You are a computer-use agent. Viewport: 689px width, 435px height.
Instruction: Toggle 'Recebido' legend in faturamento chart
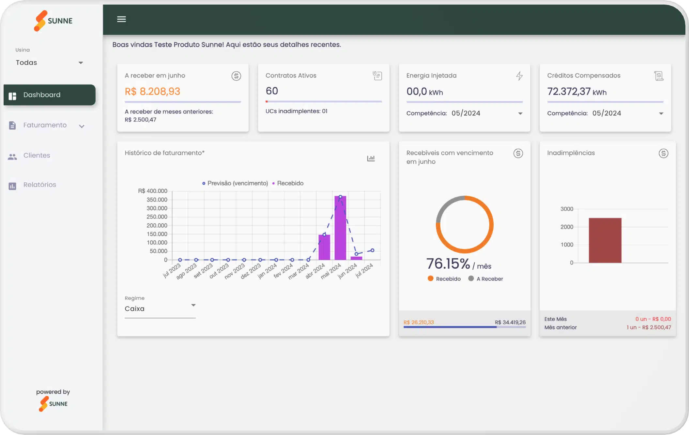point(287,183)
